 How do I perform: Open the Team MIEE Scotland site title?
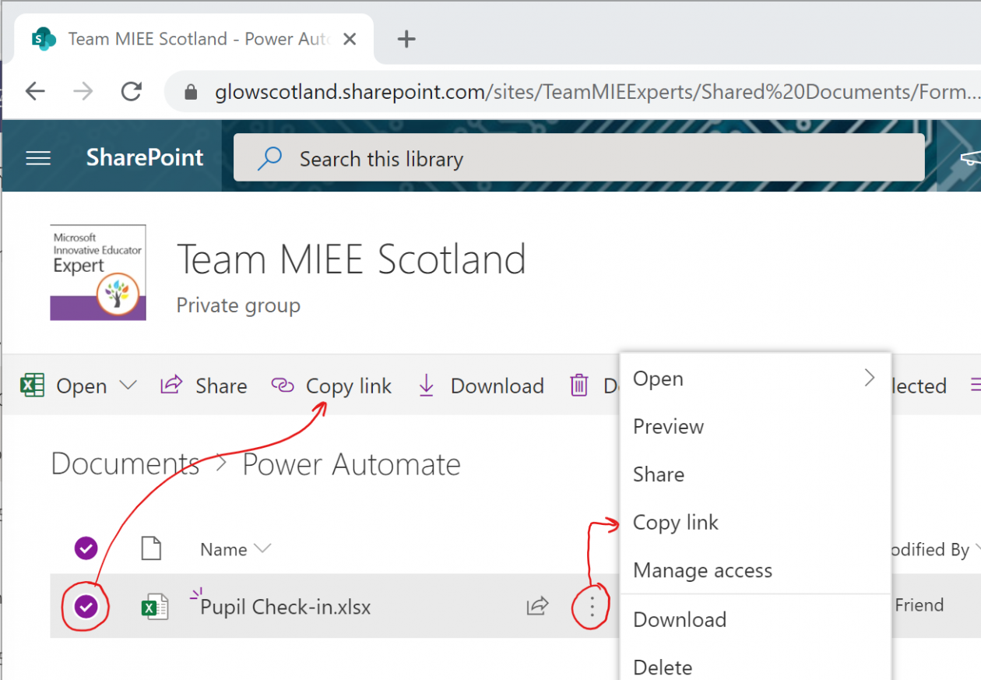[x=351, y=259]
